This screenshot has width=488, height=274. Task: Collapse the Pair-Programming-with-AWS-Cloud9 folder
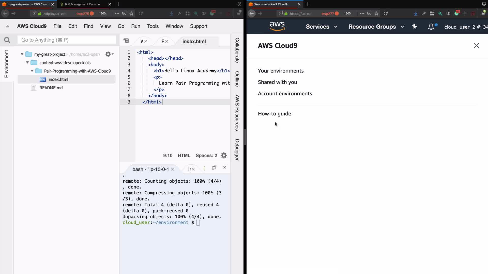click(32, 71)
